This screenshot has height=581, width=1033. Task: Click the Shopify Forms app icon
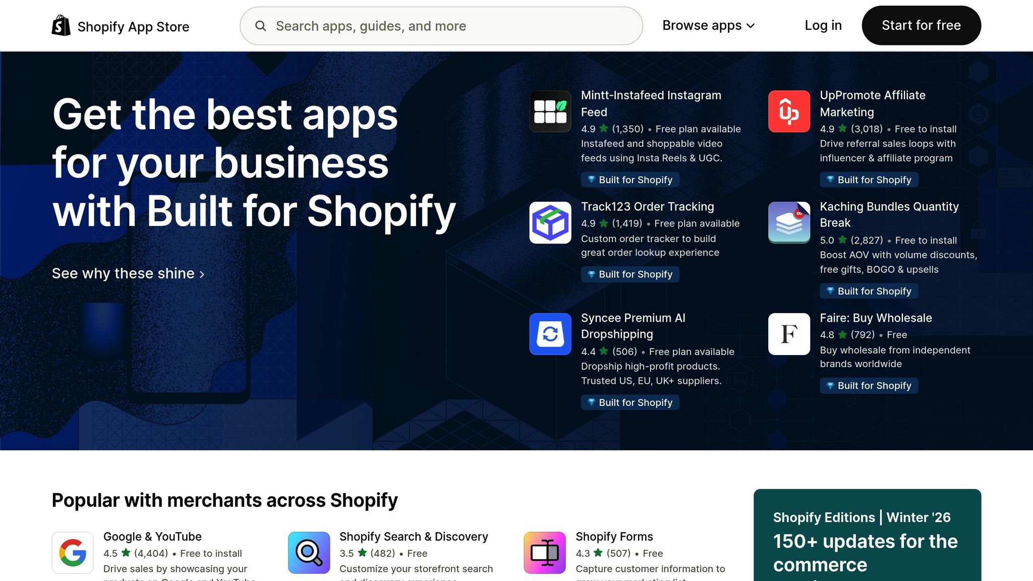point(545,552)
